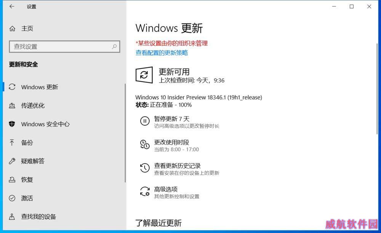Open the 查看配置的更新策略 link

point(162,53)
